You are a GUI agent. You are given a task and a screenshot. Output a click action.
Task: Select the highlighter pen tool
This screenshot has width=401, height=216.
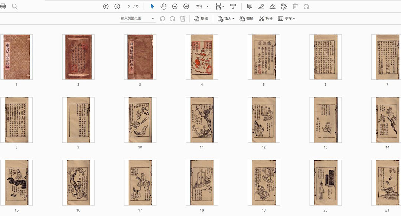point(261,6)
